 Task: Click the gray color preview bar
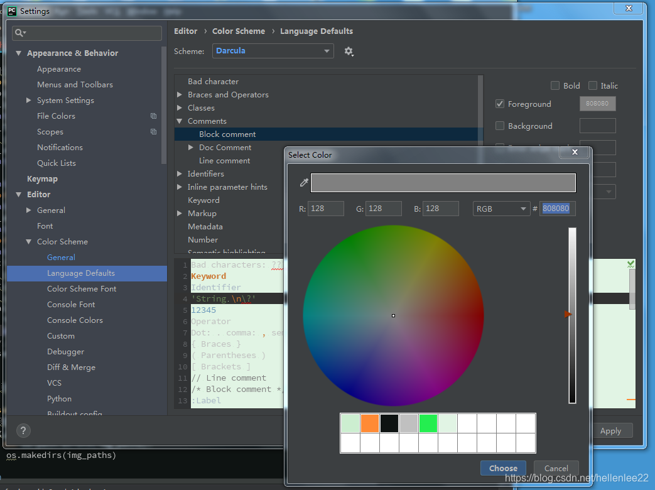coord(443,183)
